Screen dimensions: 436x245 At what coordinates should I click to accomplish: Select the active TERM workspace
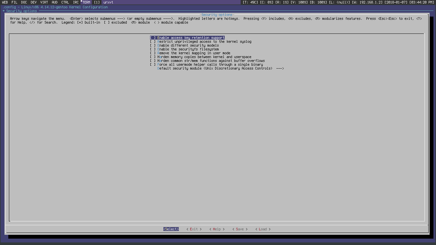point(86,2)
